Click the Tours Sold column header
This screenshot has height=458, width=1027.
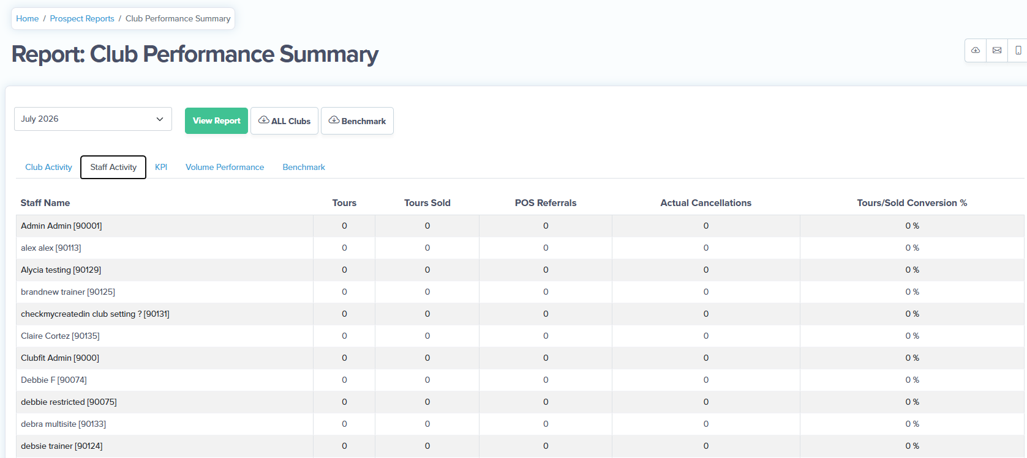coord(427,203)
